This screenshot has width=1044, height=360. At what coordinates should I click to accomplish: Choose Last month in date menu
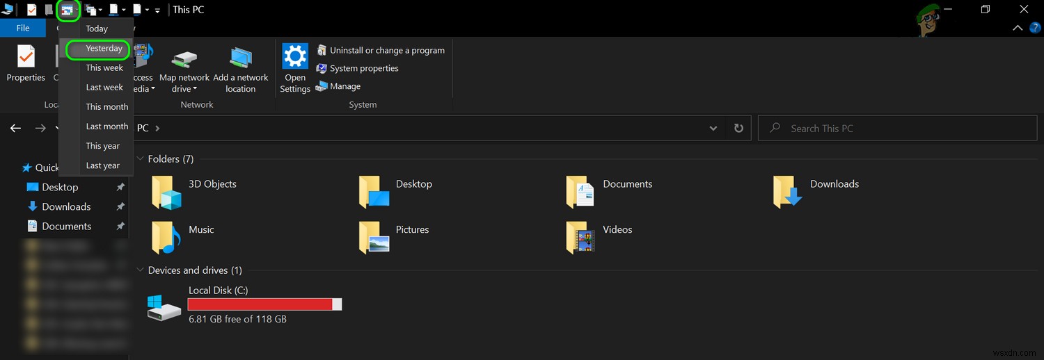click(106, 126)
